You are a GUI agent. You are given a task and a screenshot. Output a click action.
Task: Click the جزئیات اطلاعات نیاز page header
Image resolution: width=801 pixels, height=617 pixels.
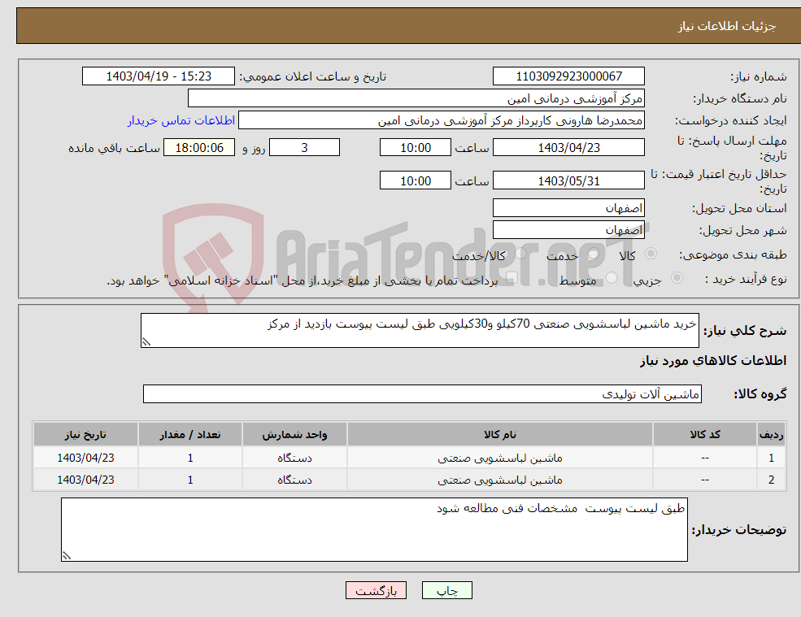pos(727,26)
